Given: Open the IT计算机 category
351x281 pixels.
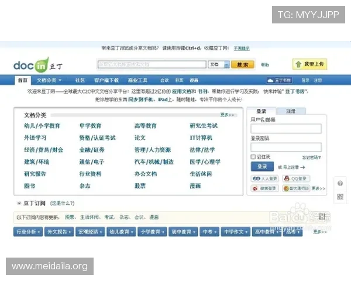Looking at the screenshot, I should click(201, 138).
